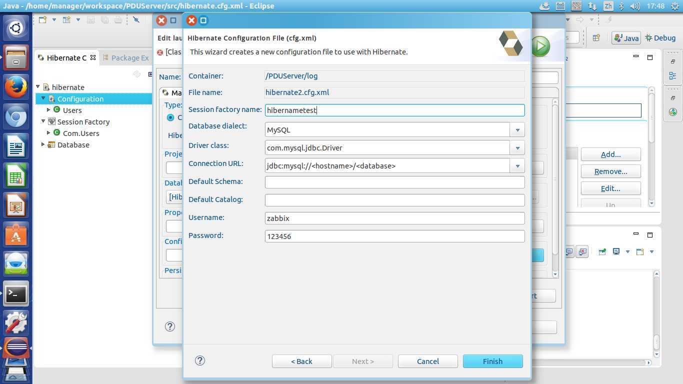Image resolution: width=683 pixels, height=384 pixels.
Task: Restore the upper right trim stack
Action: click(672, 61)
